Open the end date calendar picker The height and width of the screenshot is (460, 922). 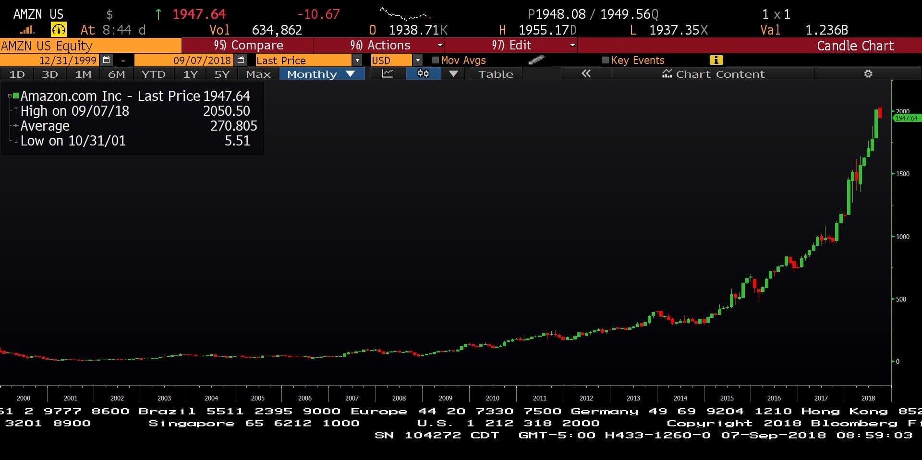[x=241, y=60]
